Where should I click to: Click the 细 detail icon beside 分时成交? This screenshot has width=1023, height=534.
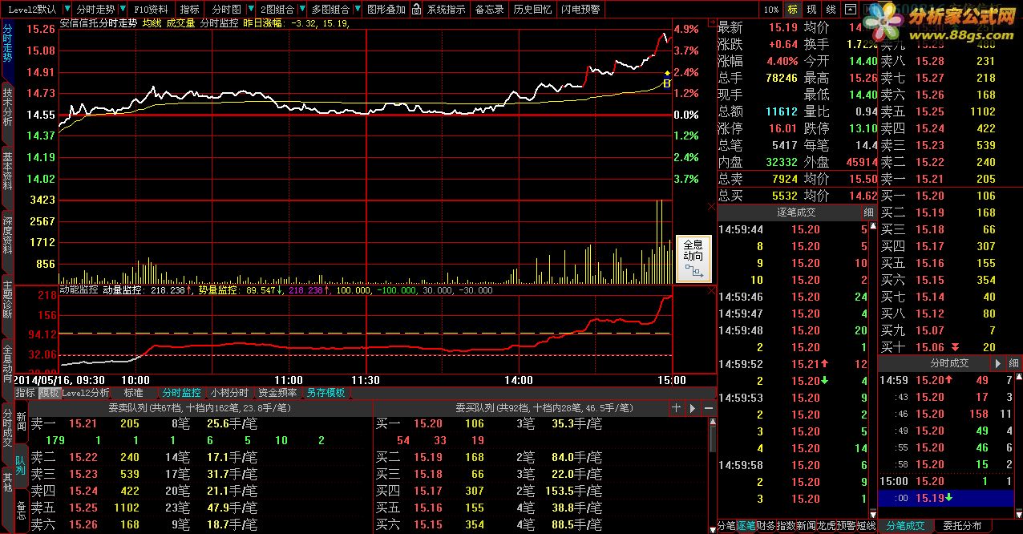1014,362
